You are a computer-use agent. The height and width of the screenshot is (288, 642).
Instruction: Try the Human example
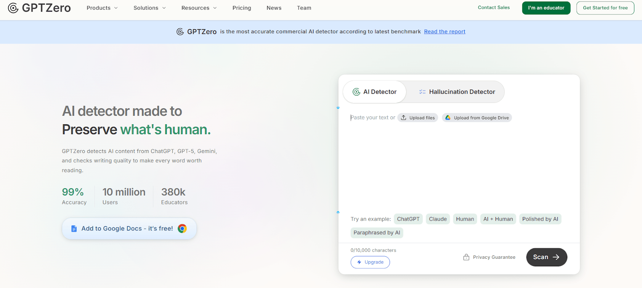click(x=465, y=219)
